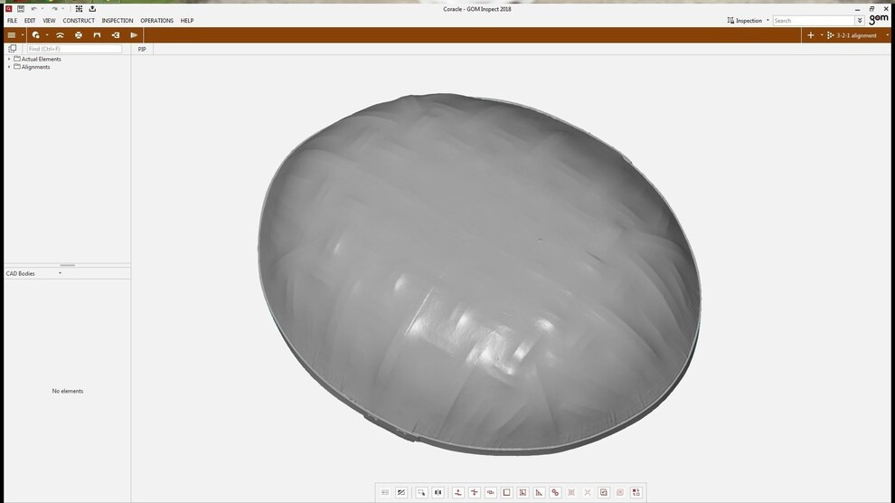895x503 pixels.
Task: Click the circle-with-dot tool icon in orange toolbar
Action: coord(36,35)
